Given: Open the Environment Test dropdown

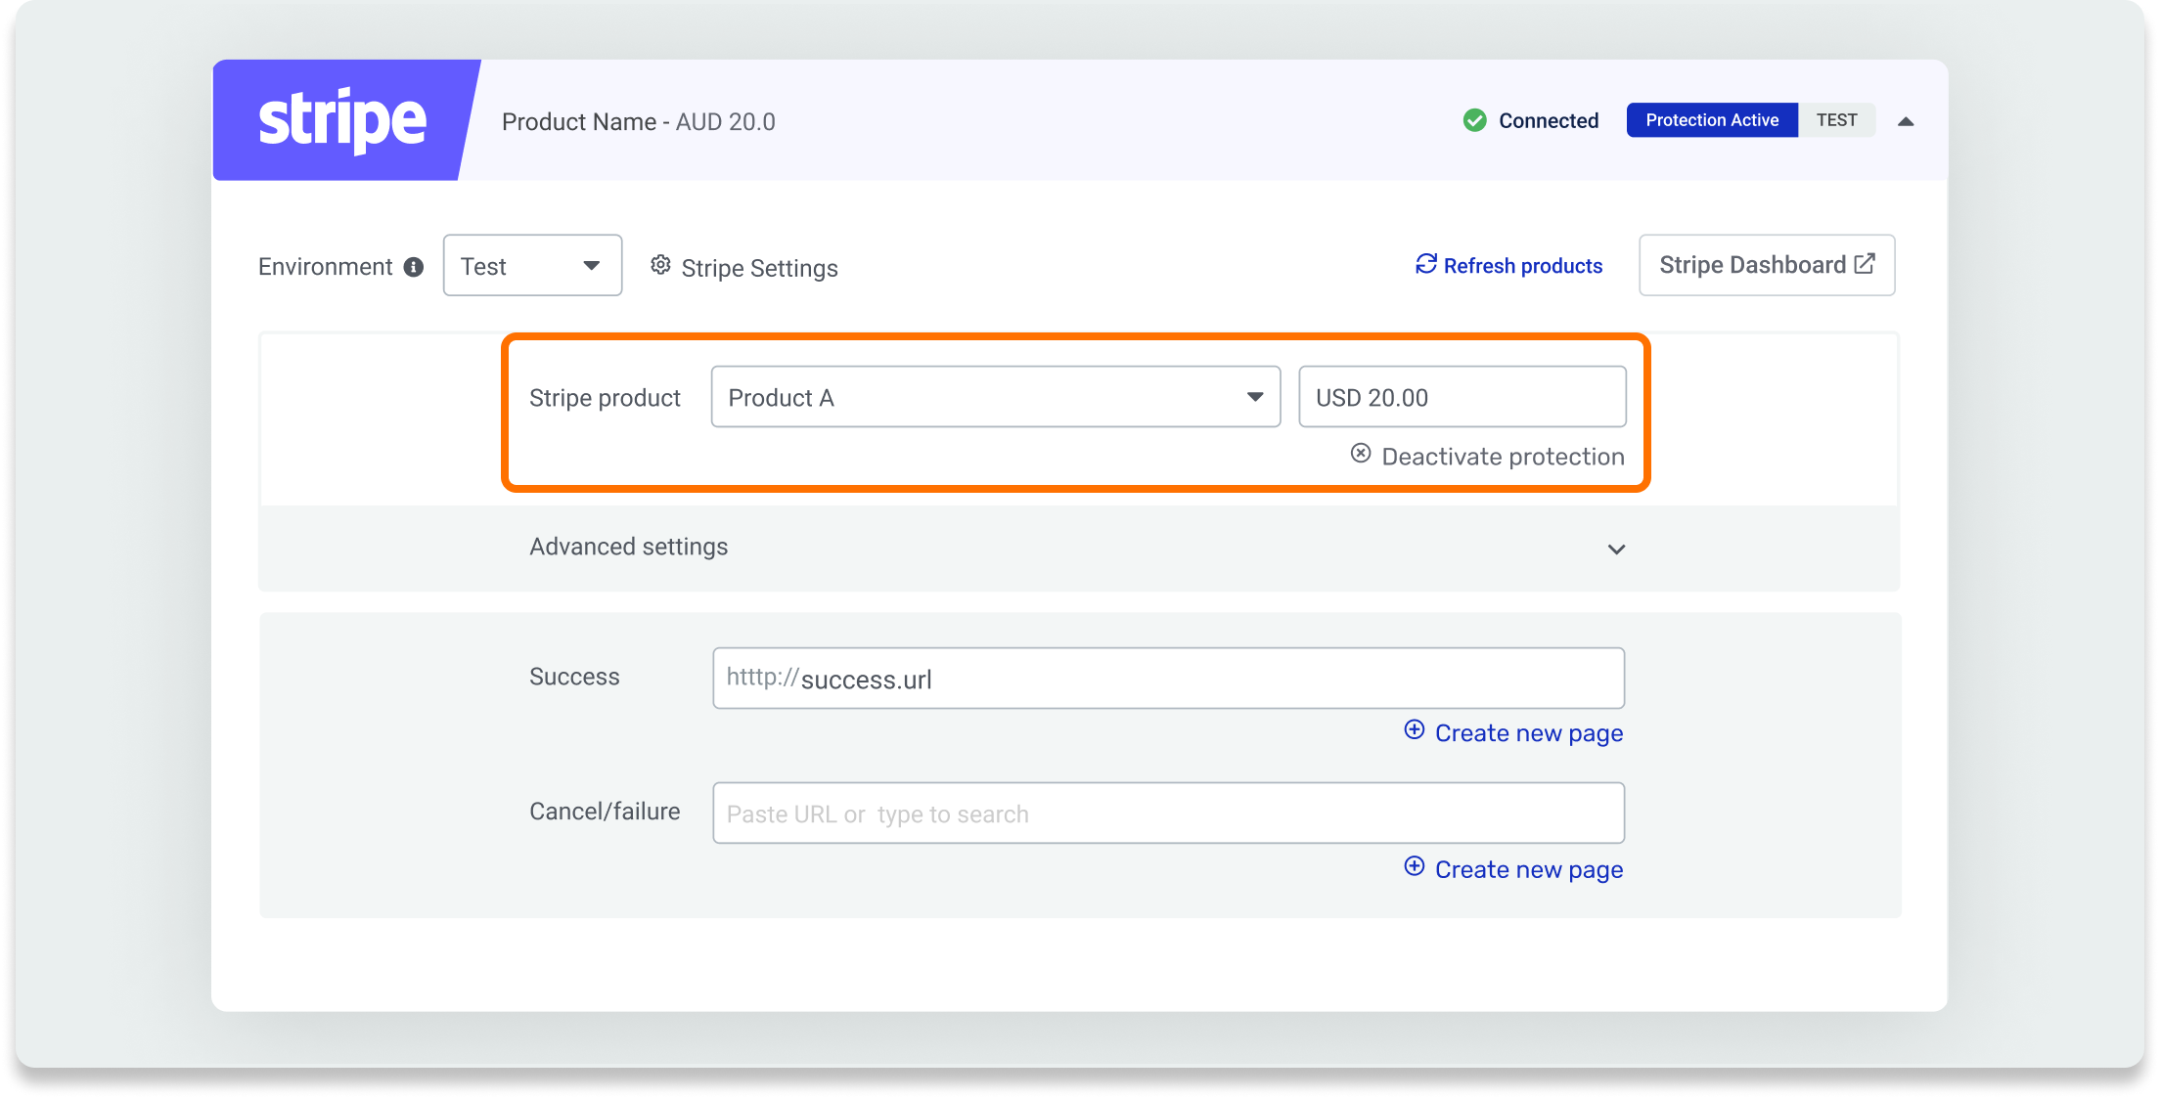Looking at the screenshot, I should pos(532,265).
